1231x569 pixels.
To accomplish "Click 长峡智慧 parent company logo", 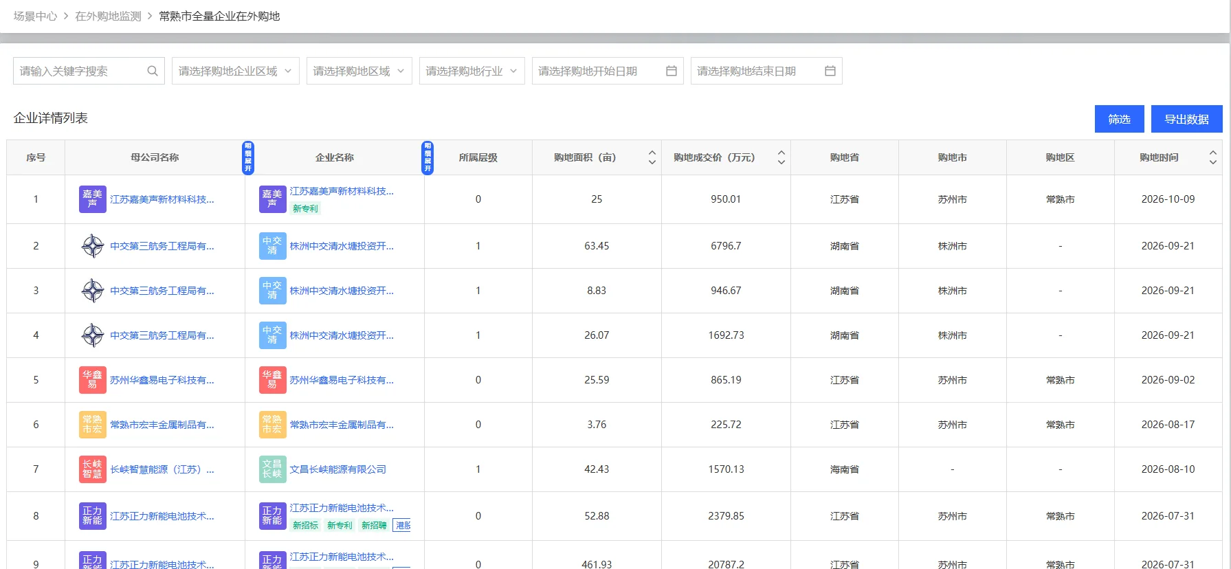I will [93, 469].
